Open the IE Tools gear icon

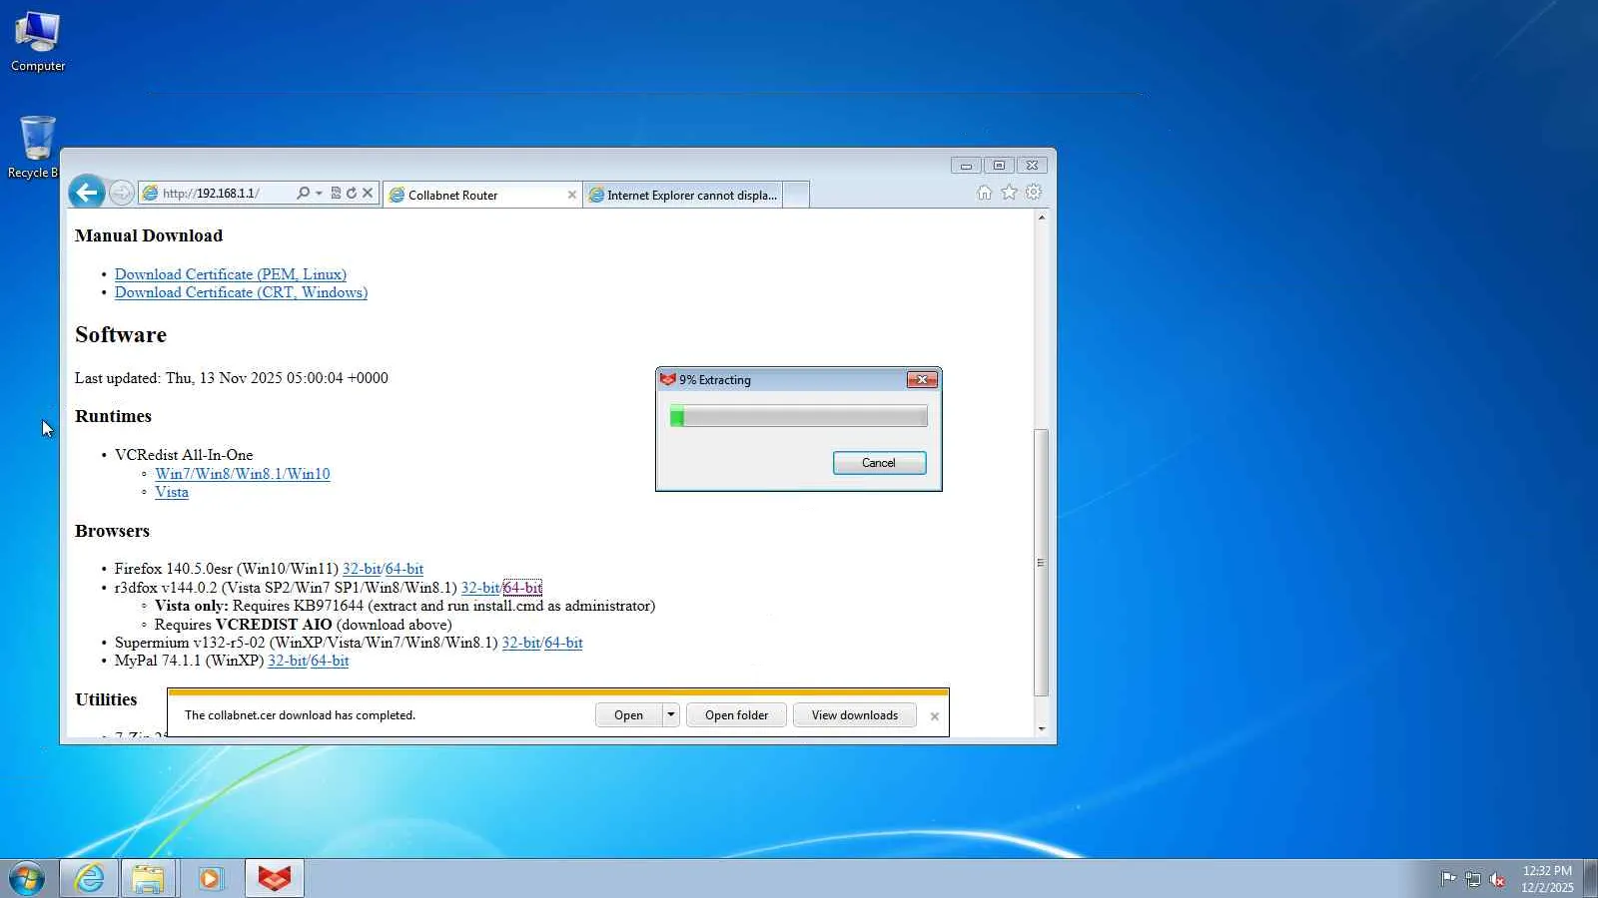pyautogui.click(x=1034, y=193)
